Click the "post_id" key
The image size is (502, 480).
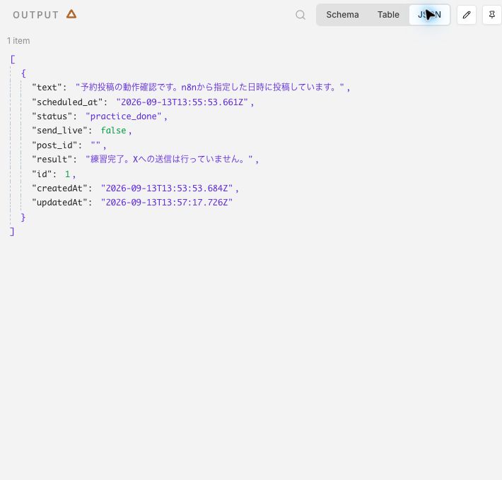tap(54, 145)
